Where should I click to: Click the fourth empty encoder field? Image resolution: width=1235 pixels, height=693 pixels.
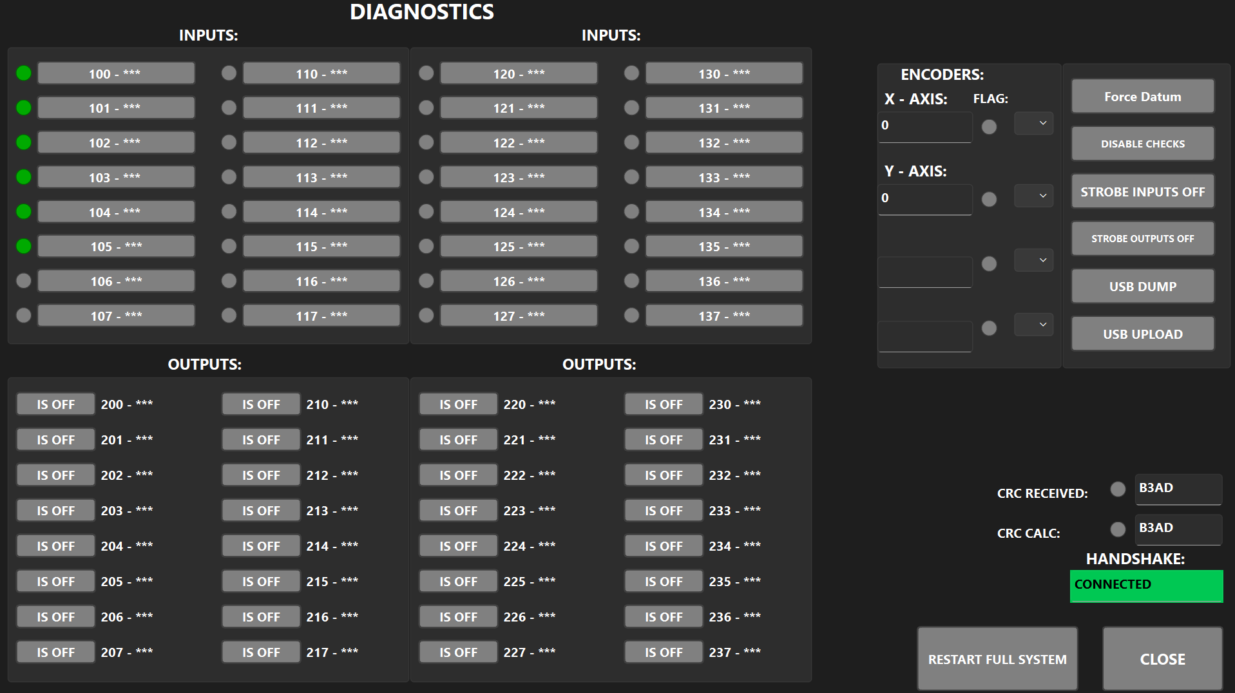925,336
